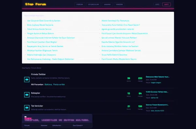Click the 84 mesaj count

[140, 93]
